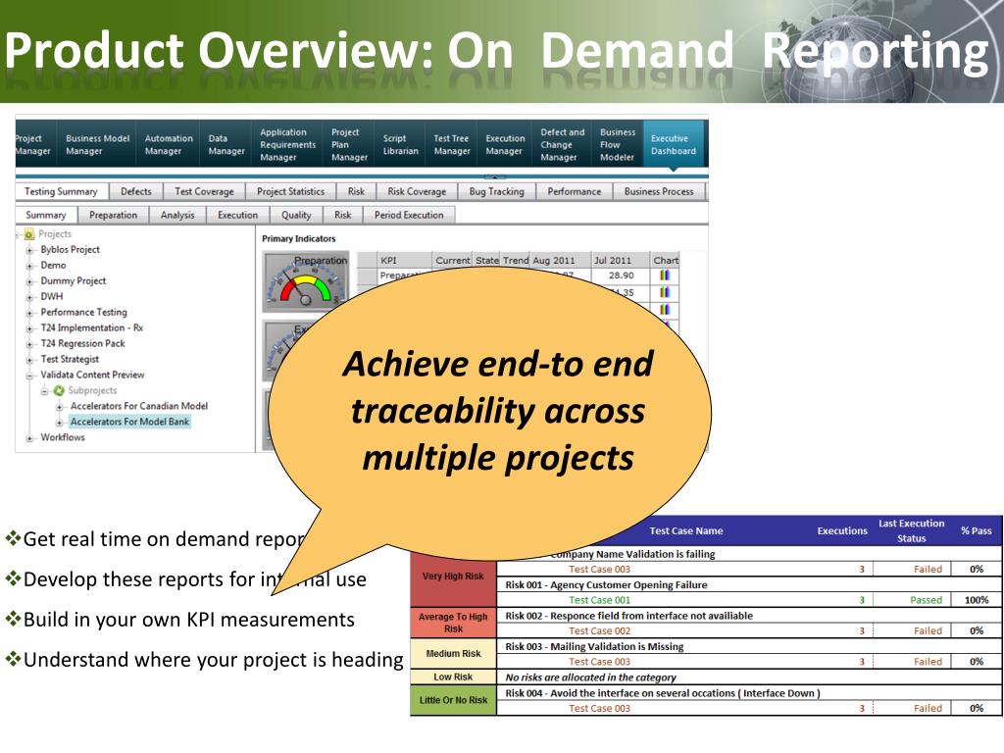1004x753 pixels.
Task: Expand the Test Strategist node
Action: click(29, 360)
